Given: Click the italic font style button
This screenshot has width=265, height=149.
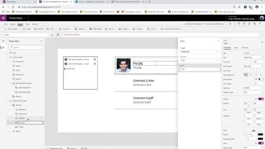Looking at the screenshot, I should click(x=247, y=70).
